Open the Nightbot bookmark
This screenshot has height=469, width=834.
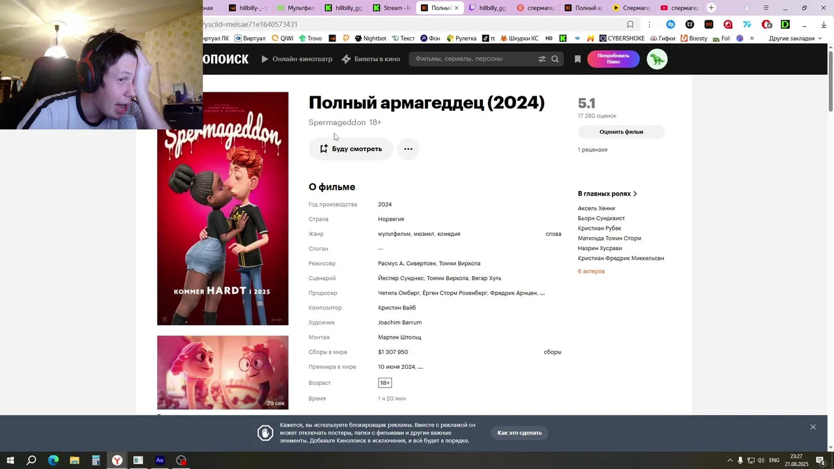click(x=369, y=38)
